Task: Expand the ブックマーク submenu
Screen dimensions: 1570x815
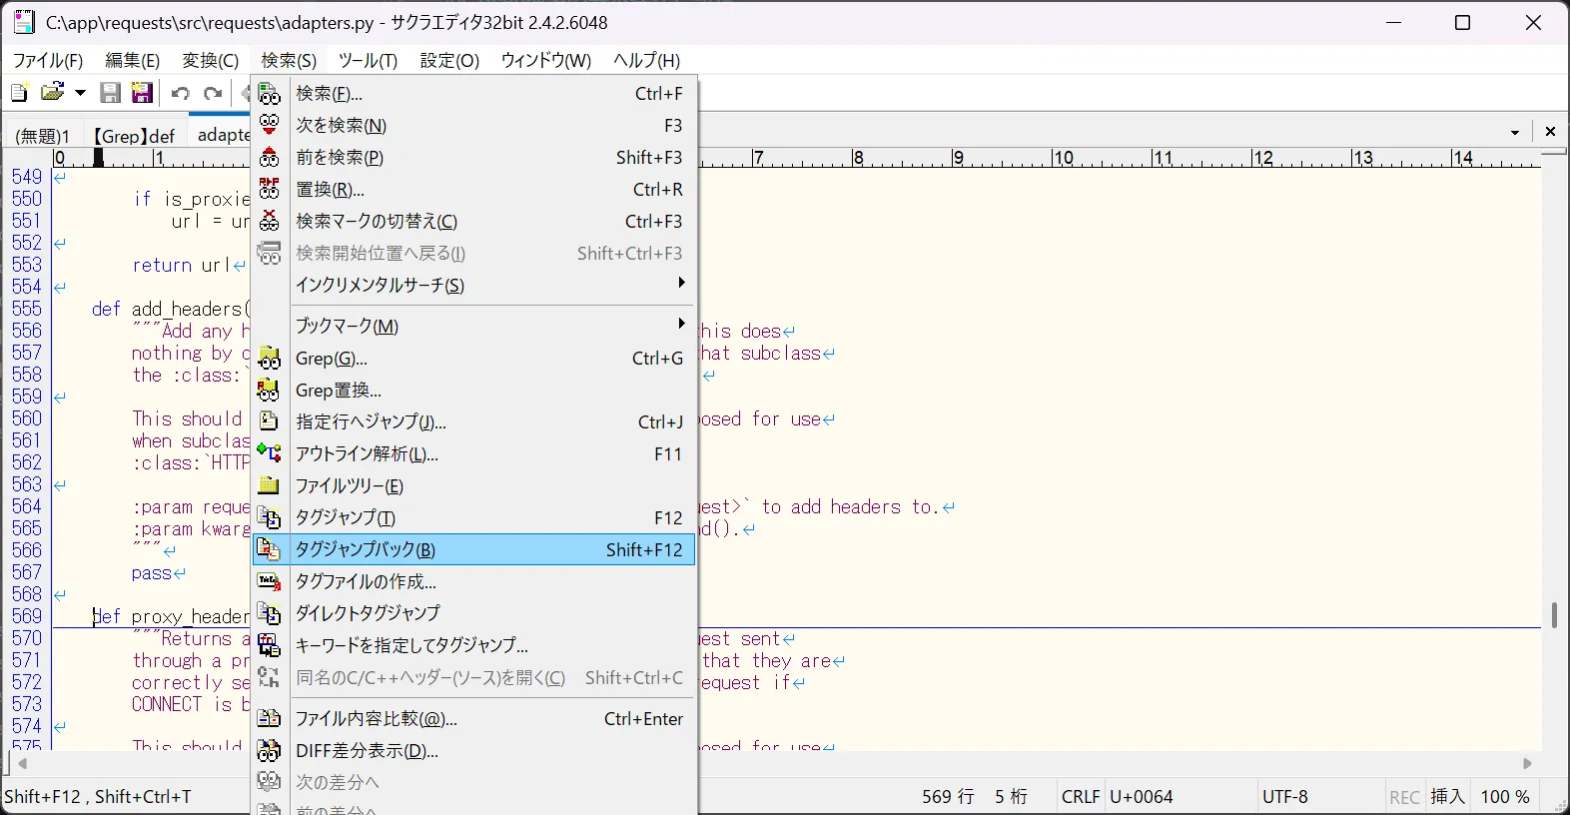Action: (x=347, y=326)
